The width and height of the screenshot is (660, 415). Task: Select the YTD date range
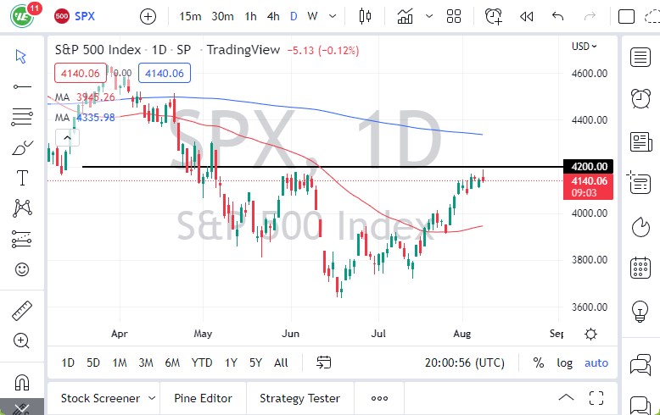[201, 362]
